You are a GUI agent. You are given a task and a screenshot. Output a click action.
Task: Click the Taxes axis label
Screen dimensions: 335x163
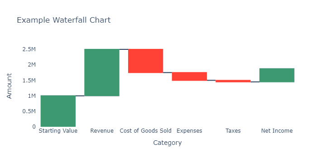coord(233,131)
